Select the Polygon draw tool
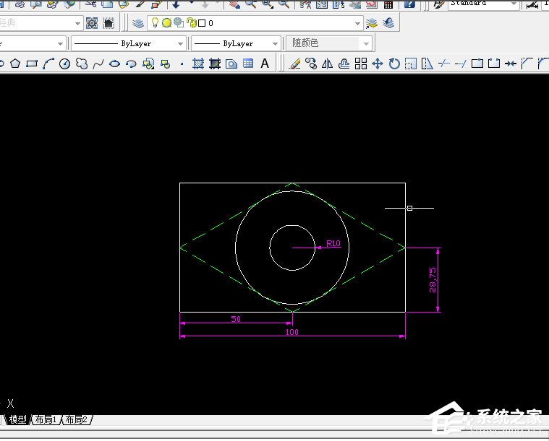 pos(14,64)
